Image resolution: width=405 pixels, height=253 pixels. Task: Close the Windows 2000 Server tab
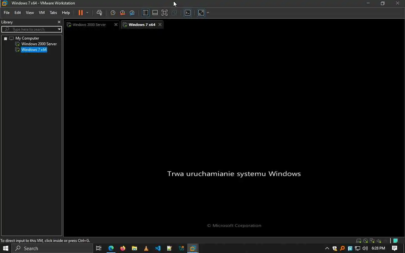pyautogui.click(x=116, y=25)
